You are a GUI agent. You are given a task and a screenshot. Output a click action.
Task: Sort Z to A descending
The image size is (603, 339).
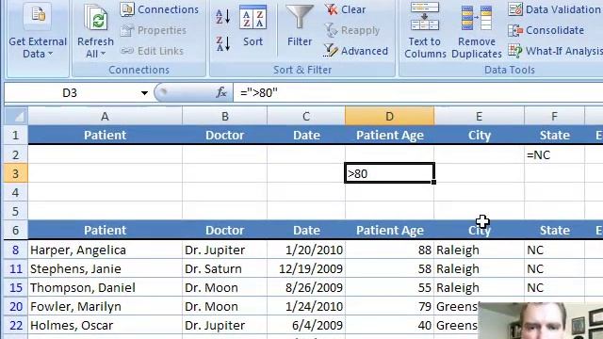[223, 44]
